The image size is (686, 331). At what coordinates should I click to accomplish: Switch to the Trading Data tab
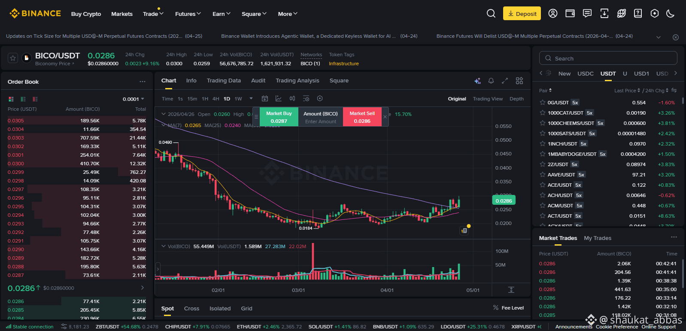pyautogui.click(x=224, y=81)
